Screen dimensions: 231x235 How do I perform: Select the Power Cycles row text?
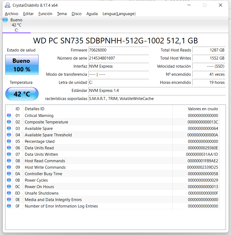coord(36,180)
